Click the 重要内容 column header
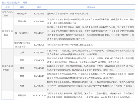This screenshot has width=137, height=101. 91,7
